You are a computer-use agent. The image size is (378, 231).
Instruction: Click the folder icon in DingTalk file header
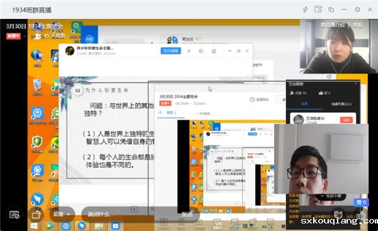(x=201, y=51)
